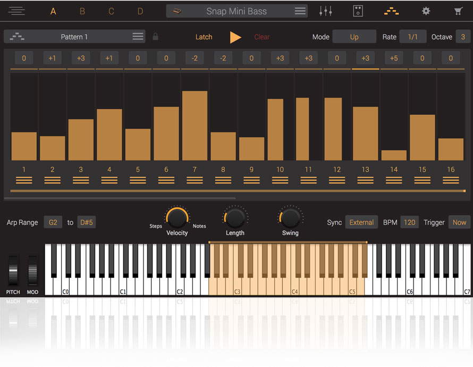
Task: Open the effects pedal panel
Action: (358, 11)
